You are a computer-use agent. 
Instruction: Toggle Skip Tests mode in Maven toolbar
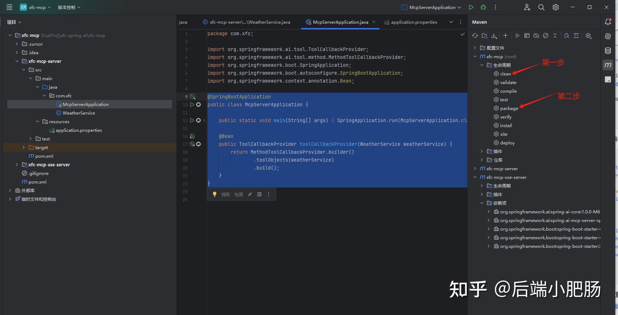point(546,36)
